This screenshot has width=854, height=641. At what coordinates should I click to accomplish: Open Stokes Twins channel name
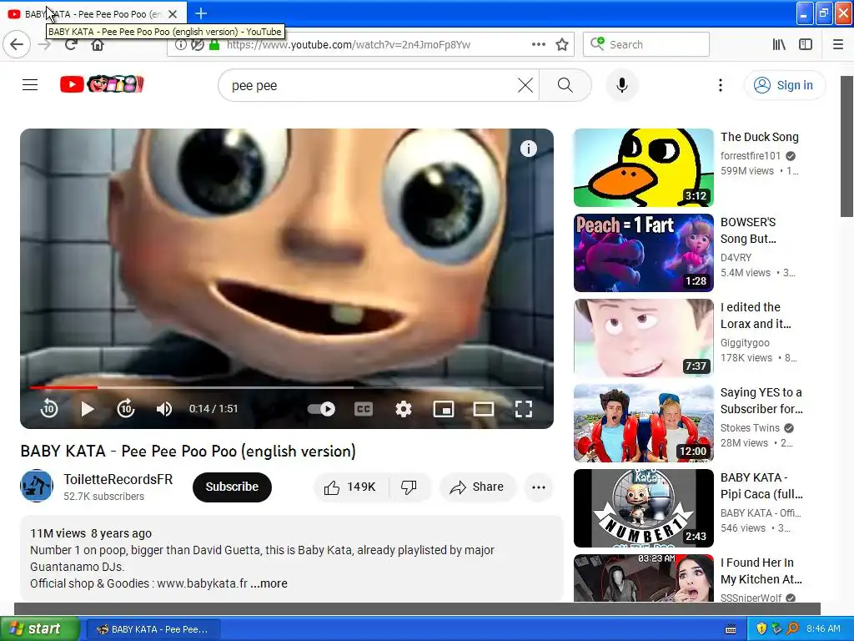750,428
